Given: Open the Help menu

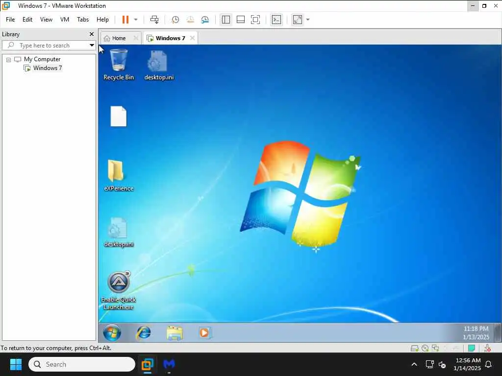Looking at the screenshot, I should [102, 20].
